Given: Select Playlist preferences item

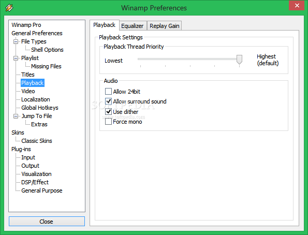Looking at the screenshot, I should click(30, 58).
